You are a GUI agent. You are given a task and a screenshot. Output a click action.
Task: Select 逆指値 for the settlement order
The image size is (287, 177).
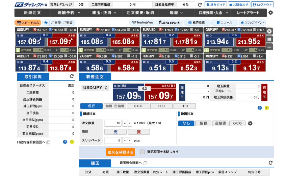[220, 123]
